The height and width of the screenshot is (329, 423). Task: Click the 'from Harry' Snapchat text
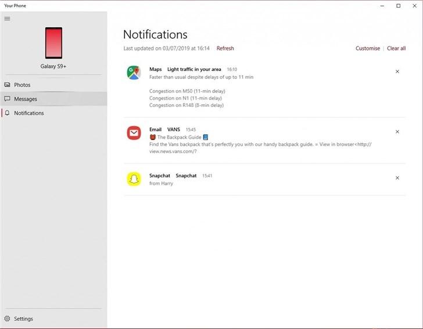point(161,183)
